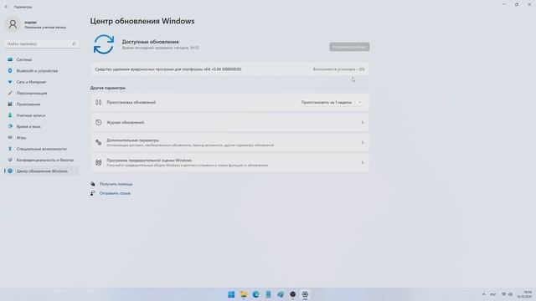The height and width of the screenshot is (301, 536).
Task: Click the Settings gear taskbar icon
Action: 305,294
